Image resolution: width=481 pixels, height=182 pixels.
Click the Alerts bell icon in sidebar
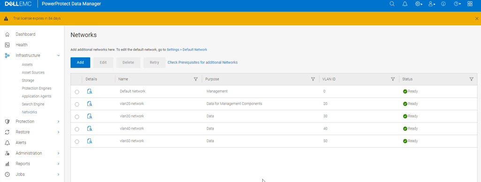(x=8, y=143)
